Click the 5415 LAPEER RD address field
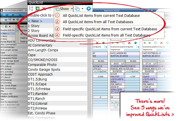 pyautogui.click(x=125, y=53)
